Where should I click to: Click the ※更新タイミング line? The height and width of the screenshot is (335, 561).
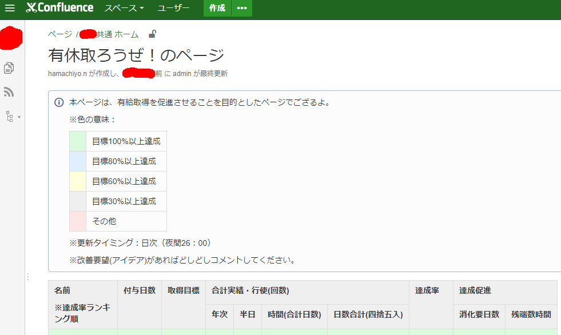[141, 243]
